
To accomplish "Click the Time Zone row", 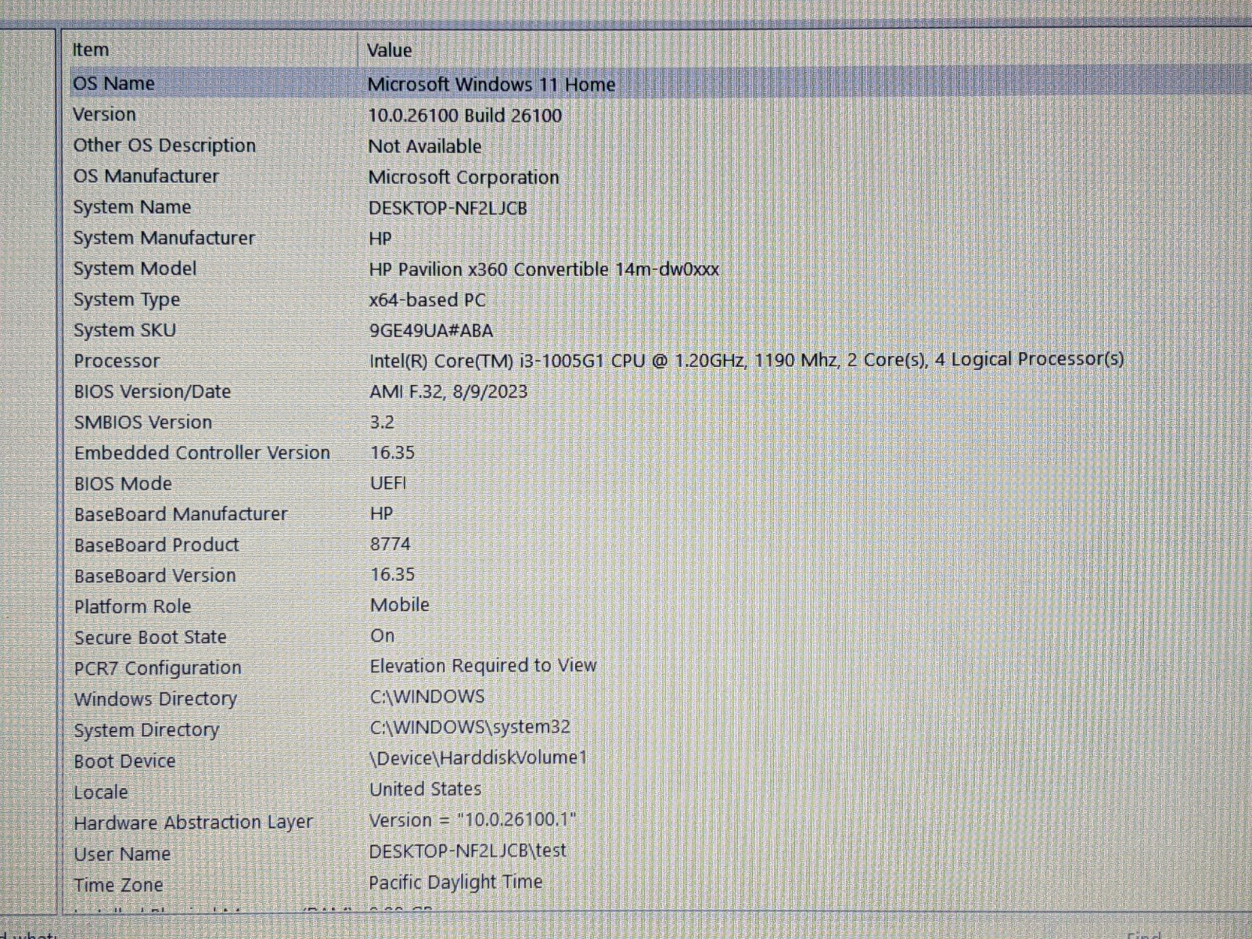I will tap(118, 885).
